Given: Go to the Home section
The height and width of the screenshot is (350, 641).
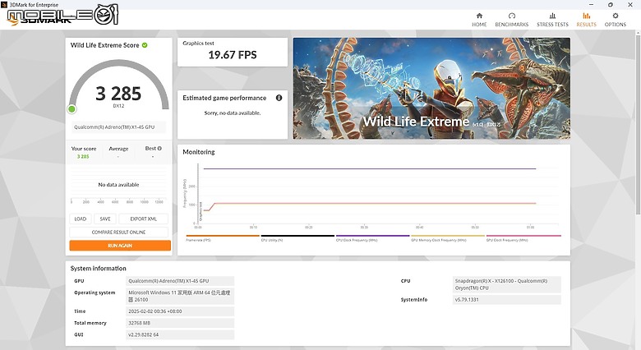Looking at the screenshot, I should click(479, 20).
